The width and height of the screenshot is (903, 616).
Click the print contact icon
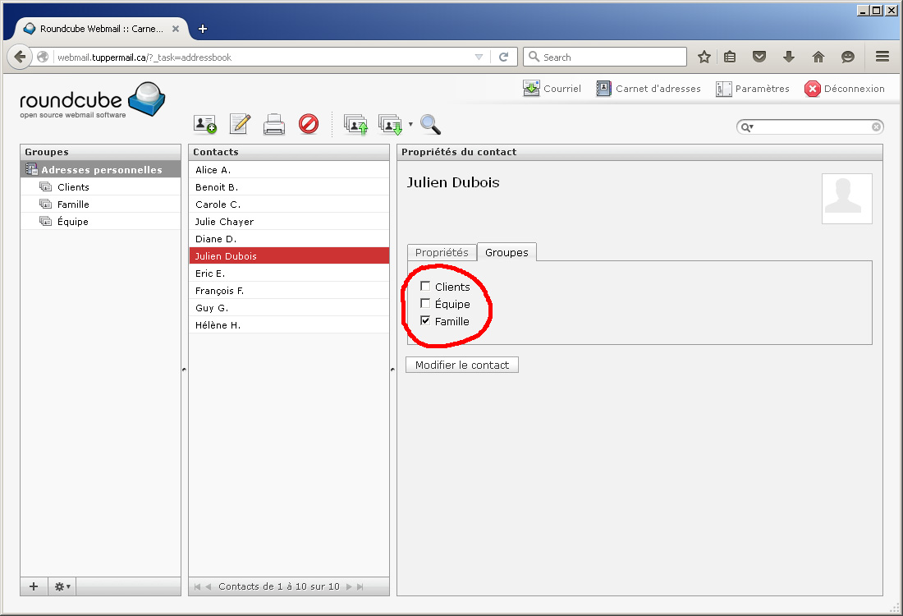274,125
